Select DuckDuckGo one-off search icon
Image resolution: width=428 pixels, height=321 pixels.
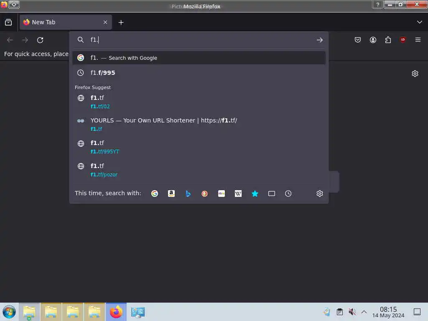[x=205, y=194]
